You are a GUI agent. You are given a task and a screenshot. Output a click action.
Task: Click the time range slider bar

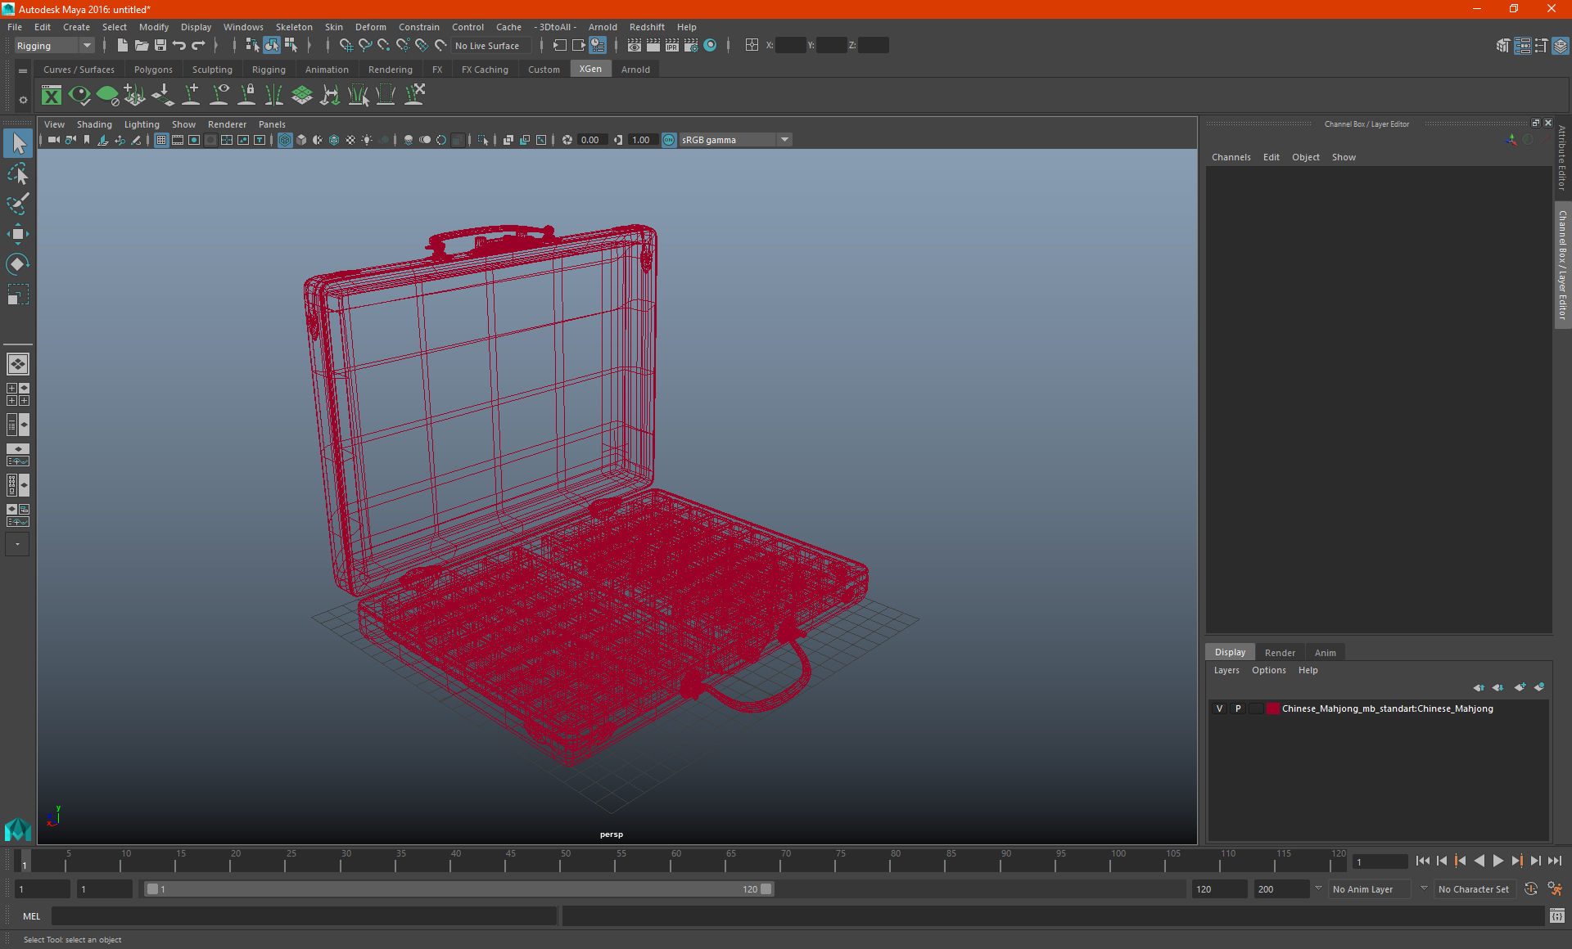click(458, 889)
